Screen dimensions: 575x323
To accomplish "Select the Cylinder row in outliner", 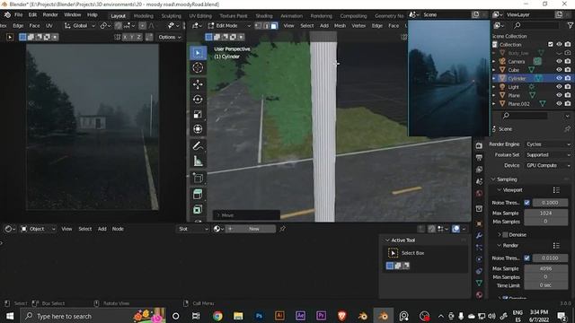I will pos(532,78).
